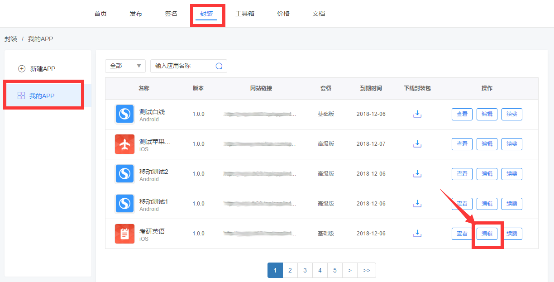Click the 测试苹果 airplane app icon
Viewport: 554px width, 282px height.
pyautogui.click(x=124, y=144)
